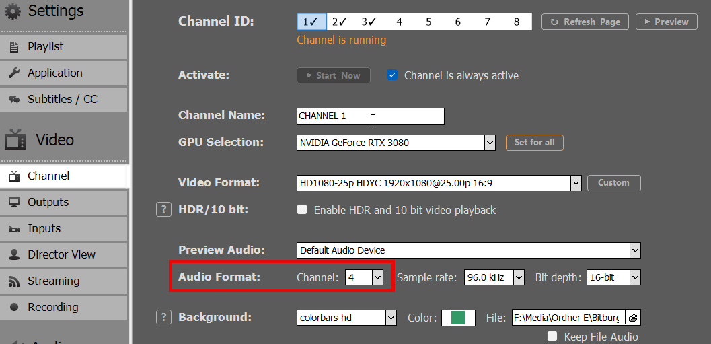The image size is (711, 344).
Task: Browse for background file with folder icon
Action: click(x=633, y=318)
